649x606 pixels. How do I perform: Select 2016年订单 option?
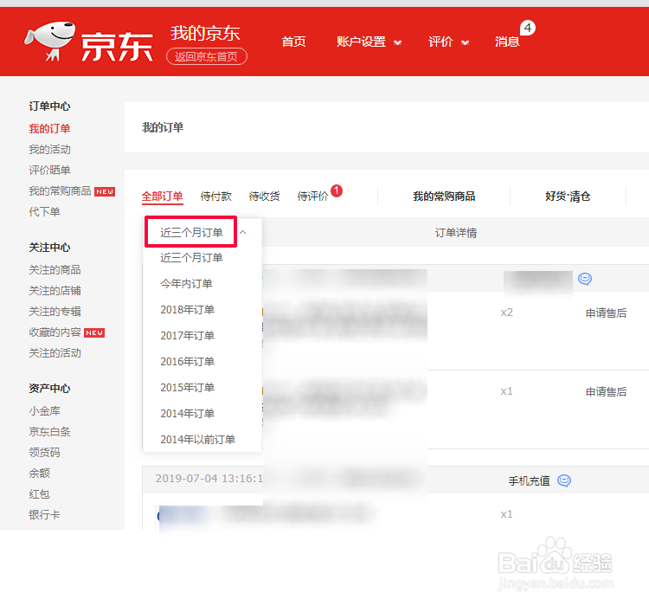pyautogui.click(x=188, y=362)
